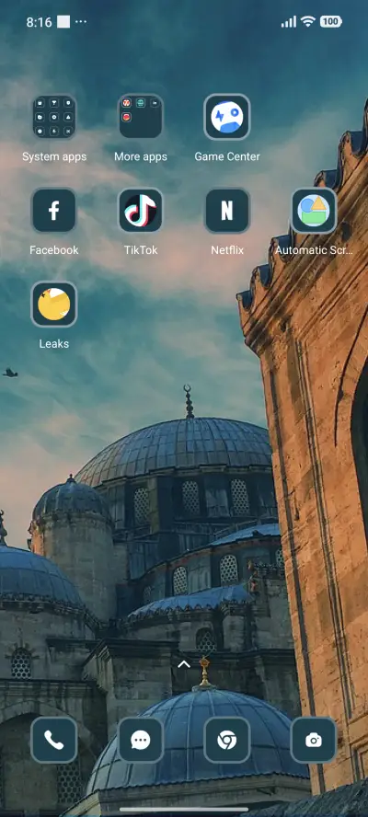
Task: Tap the cellular signal bars icon
Action: pos(288,21)
